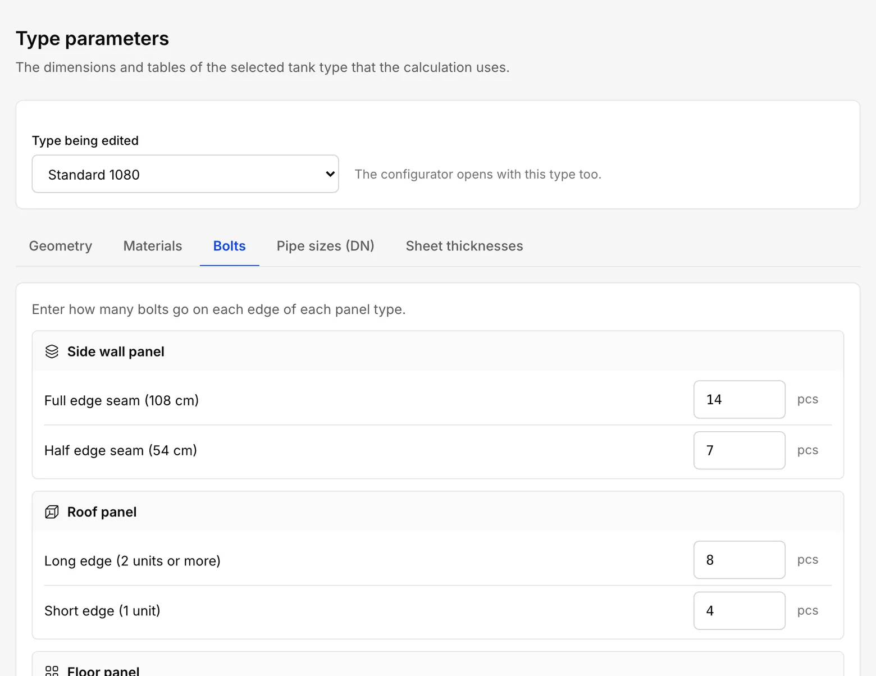The width and height of the screenshot is (876, 676).
Task: Click the page description under Type parameters
Action: point(262,67)
